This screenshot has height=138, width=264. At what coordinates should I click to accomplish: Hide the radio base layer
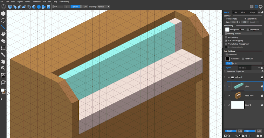coord(229,95)
